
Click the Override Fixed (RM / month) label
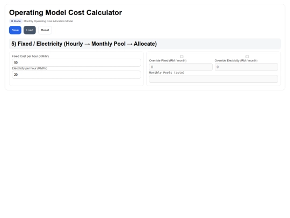point(168,60)
